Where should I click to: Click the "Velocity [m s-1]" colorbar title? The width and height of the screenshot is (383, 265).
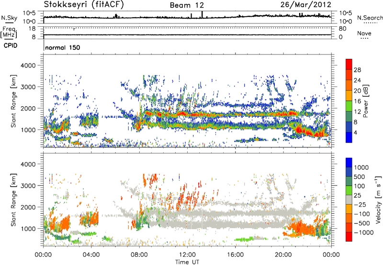point(378,199)
